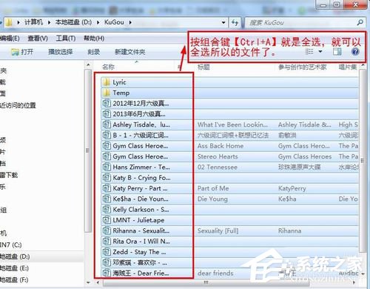Click the 播放选择 toolbar button
Image resolution: width=370 pixels, height=289 pixels.
[x=61, y=52]
